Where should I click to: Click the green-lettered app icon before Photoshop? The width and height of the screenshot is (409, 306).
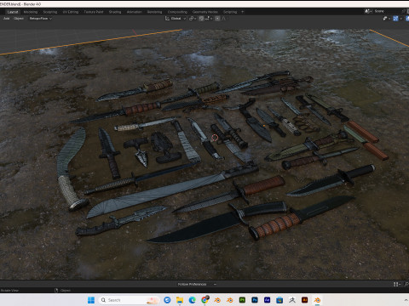coord(242,300)
